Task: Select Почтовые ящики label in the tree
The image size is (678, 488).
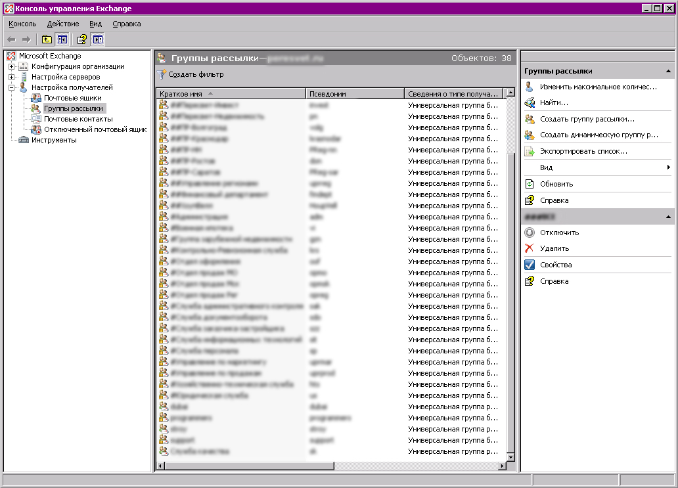Action: coord(73,98)
